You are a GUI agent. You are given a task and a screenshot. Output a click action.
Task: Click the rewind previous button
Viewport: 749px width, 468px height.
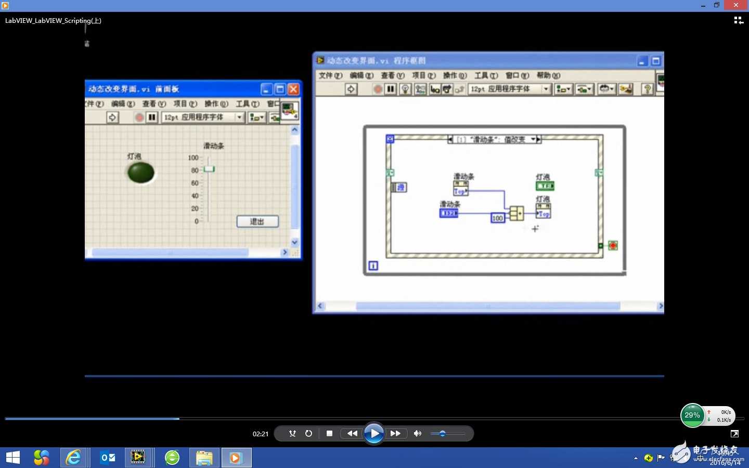(352, 433)
